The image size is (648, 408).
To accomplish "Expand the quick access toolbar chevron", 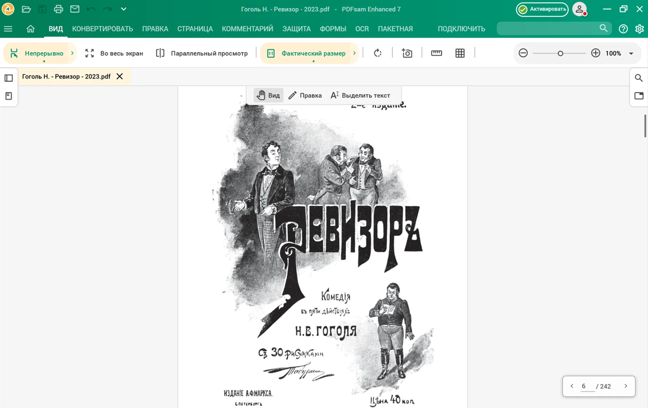I will click(123, 9).
